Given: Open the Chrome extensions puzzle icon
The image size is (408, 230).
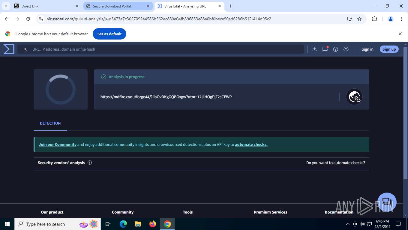Looking at the screenshot, I should (x=374, y=19).
